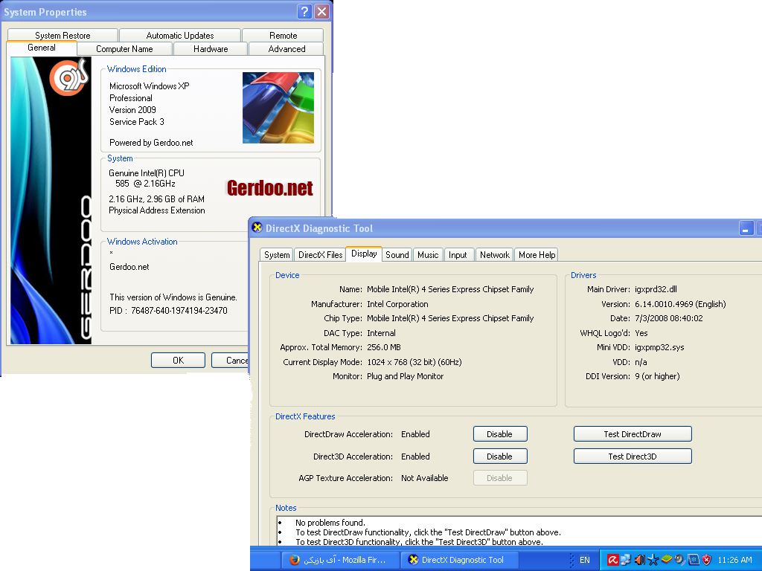Image resolution: width=762 pixels, height=571 pixels.
Task: Click the 'Plug and Play Monitor' value
Action: click(406, 376)
